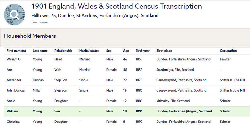Select William G in the first row
This screenshot has width=250, height=129.
pyautogui.click(x=15, y=59)
